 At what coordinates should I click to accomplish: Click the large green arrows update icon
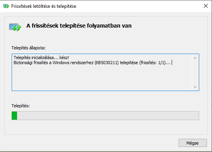tap(15, 27)
